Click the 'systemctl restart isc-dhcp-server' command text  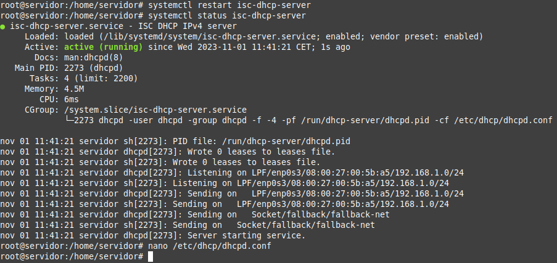(x=229, y=6)
